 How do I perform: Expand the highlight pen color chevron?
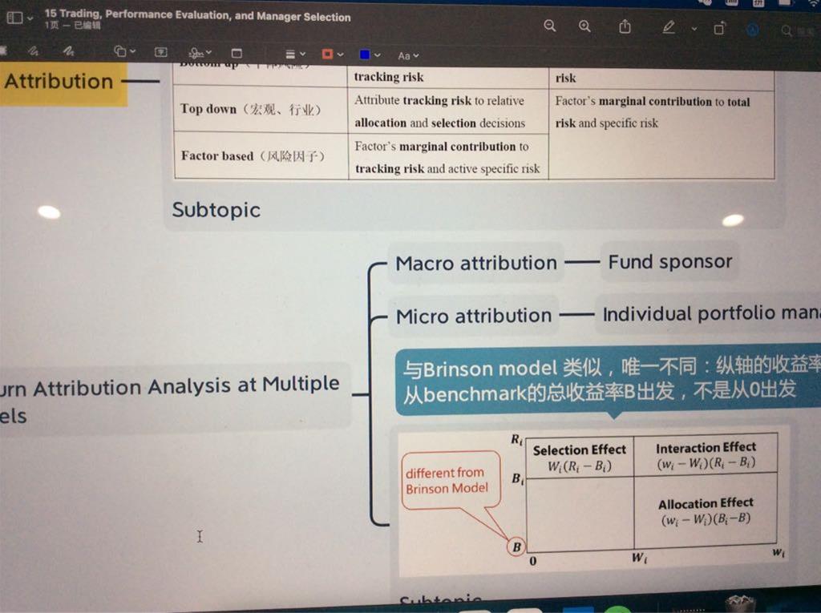(694, 29)
